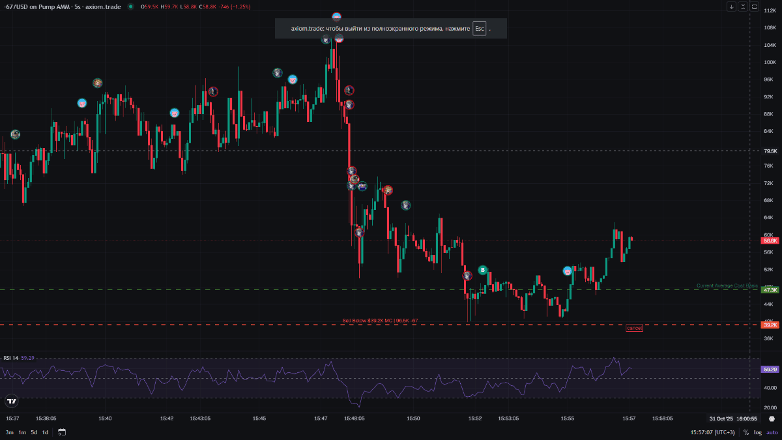This screenshot has width=782, height=440.
Task: Click the Current Average Cost Basis line label
Action: [727, 286]
